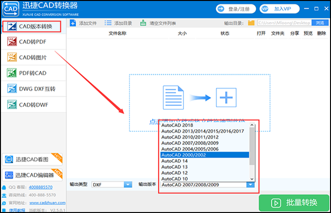Choose AutoCAD 12 from list
Viewport: 331px width, 213px height.
pyautogui.click(x=205, y=173)
